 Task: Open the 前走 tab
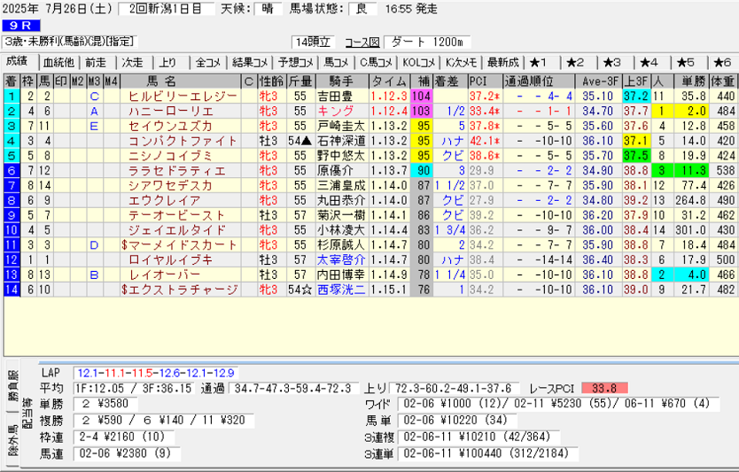pos(95,62)
